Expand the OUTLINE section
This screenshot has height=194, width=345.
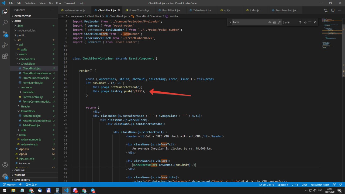[19, 171]
